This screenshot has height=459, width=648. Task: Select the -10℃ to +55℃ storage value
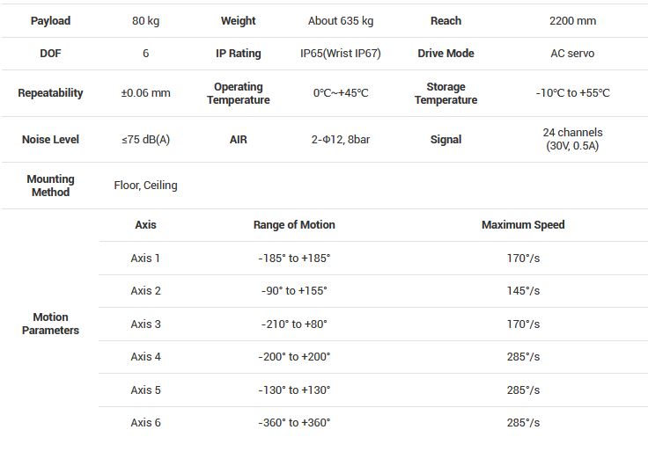click(x=572, y=93)
